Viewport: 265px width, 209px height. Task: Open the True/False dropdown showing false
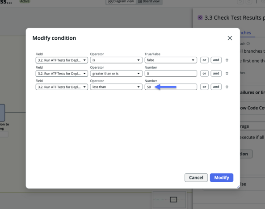click(x=171, y=60)
